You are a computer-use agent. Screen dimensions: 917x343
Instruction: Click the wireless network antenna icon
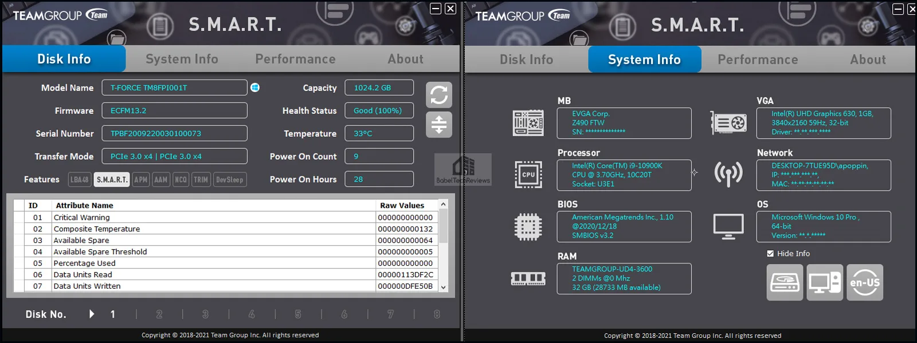(x=728, y=174)
